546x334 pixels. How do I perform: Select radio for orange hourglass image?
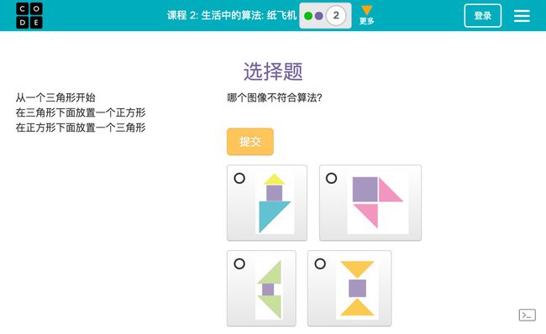tap(320, 264)
